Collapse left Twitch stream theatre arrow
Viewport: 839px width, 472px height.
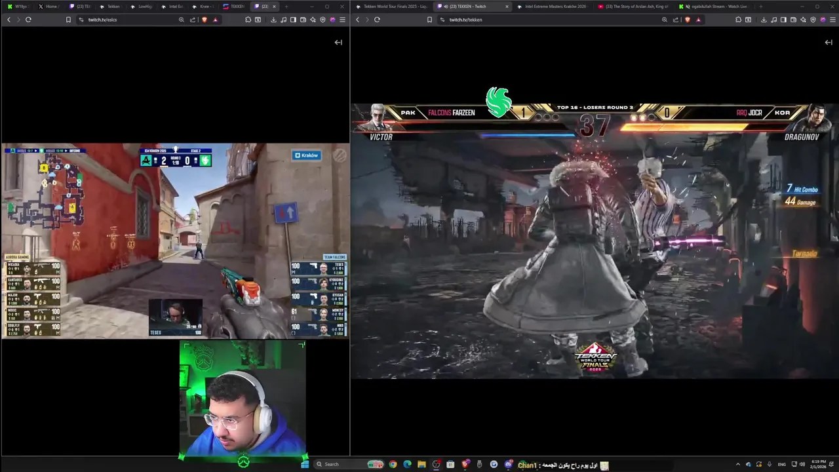pyautogui.click(x=338, y=42)
